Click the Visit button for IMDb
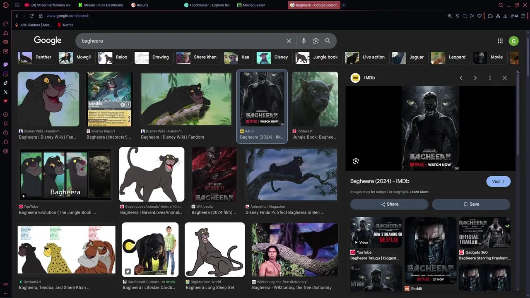This screenshot has width=530, height=298. 498,181
